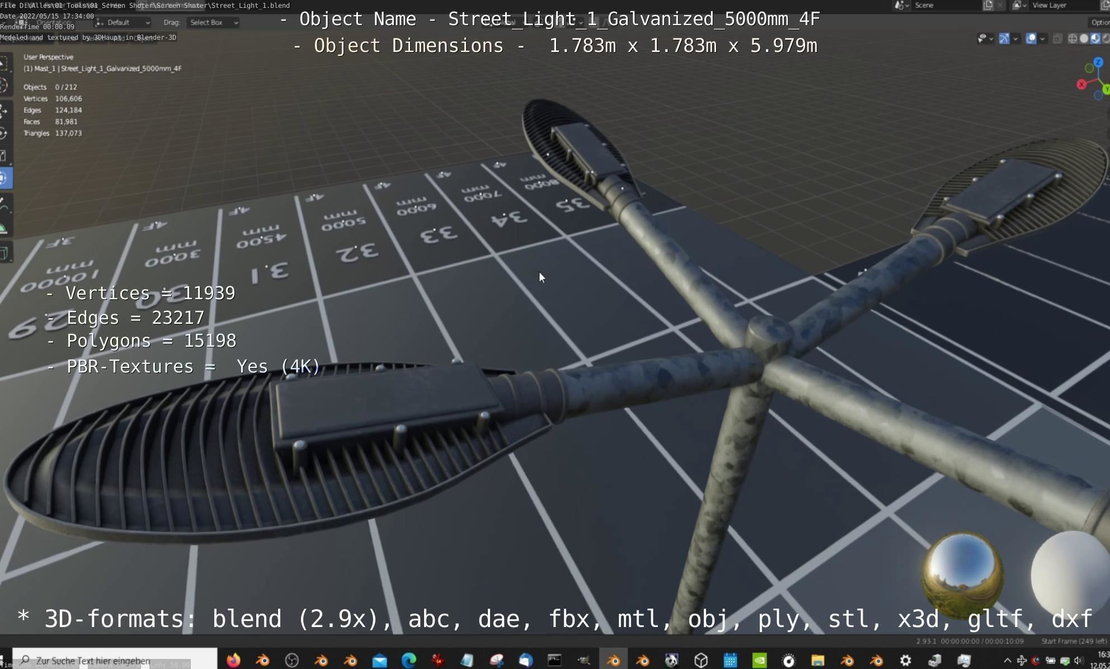Click the Scene name field
The image size is (1110, 669).
[x=947, y=5]
